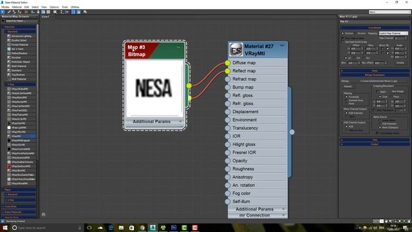
Task: Collapse the Material #27 node with minus
Action: 282,46
